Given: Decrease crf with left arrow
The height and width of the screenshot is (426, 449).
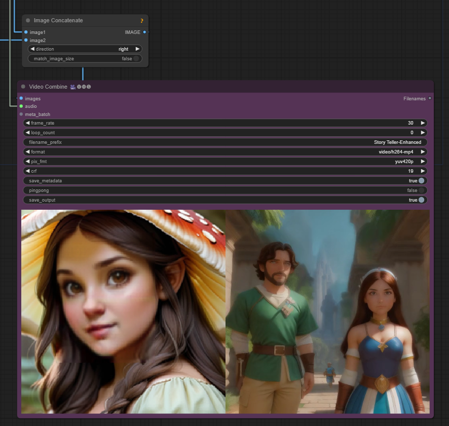Looking at the screenshot, I should [27, 171].
